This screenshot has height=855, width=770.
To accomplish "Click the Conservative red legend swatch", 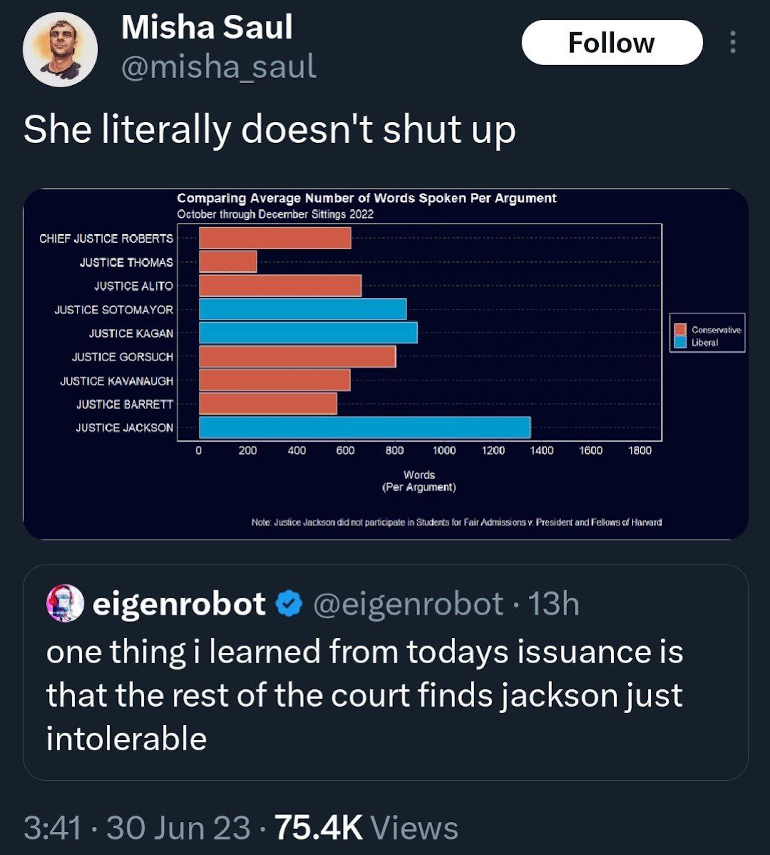I will 680,329.
